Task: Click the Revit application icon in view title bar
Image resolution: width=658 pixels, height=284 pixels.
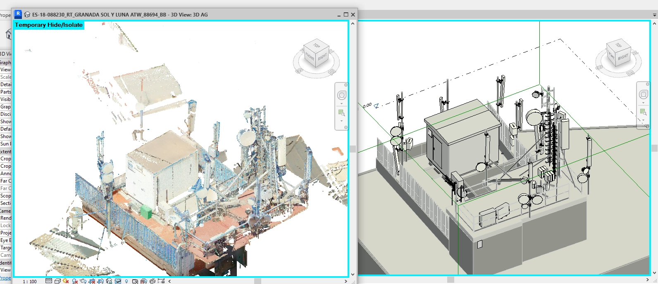Action: tap(18, 14)
